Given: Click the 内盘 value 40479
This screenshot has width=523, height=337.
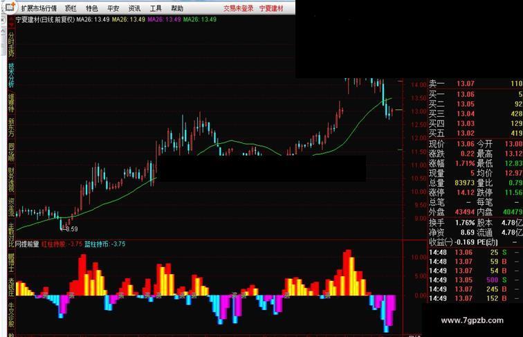Looking at the screenshot, I should point(512,212).
